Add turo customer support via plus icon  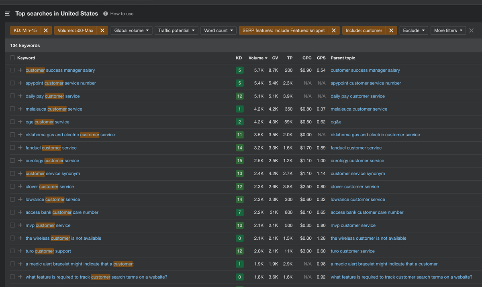click(x=20, y=251)
